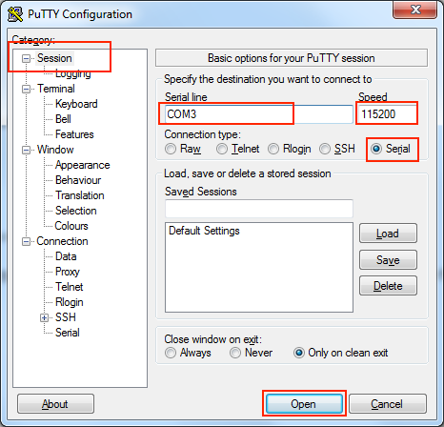Image resolution: width=444 pixels, height=427 pixels.
Task: Go to the Serial settings in Connection
Action: coord(68,333)
